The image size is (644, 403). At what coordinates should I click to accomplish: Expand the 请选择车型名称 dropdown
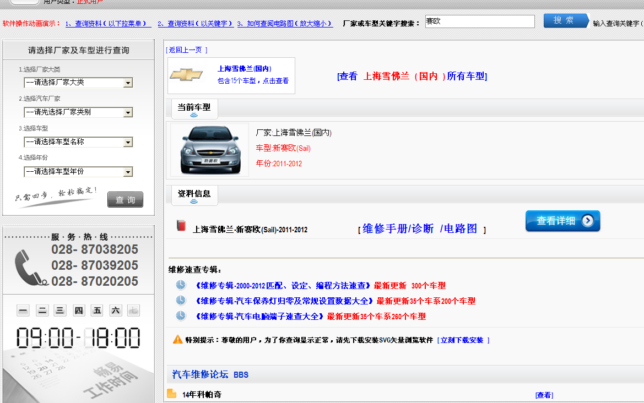point(78,142)
